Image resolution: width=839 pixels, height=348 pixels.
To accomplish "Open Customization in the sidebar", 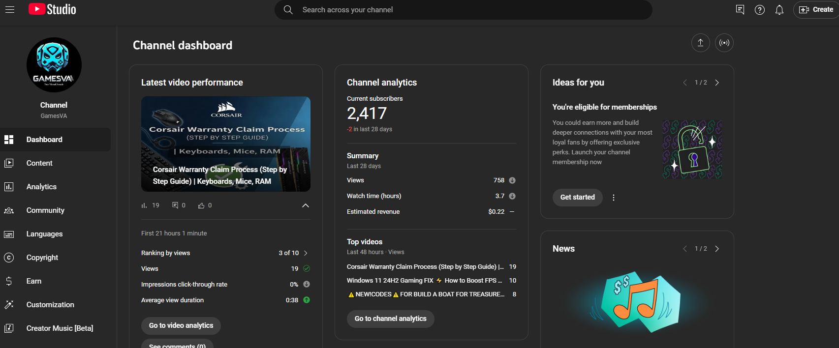I will coord(55,305).
